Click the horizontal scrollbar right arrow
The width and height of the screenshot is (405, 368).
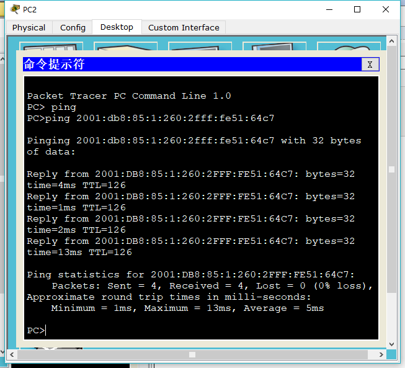(x=381, y=354)
